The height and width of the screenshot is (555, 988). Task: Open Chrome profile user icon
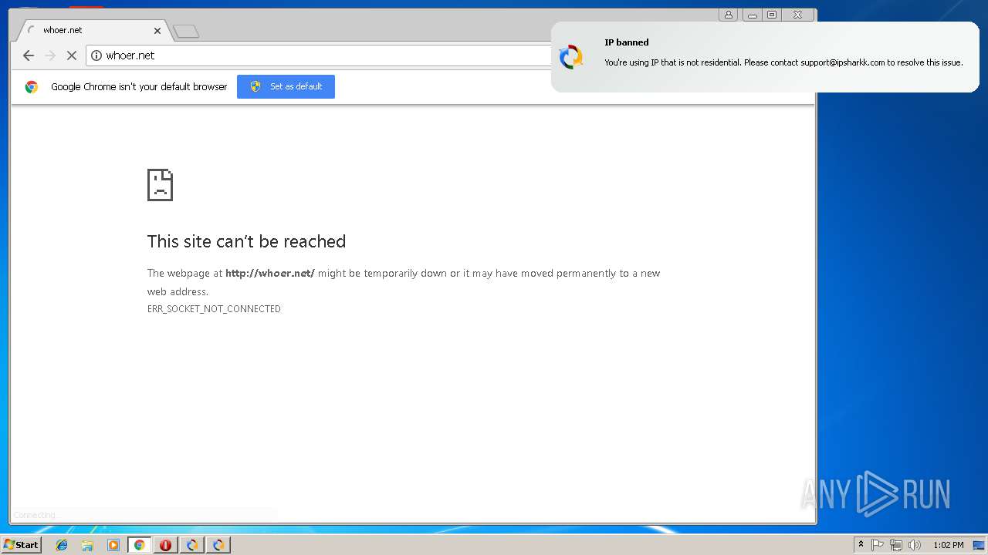click(x=728, y=15)
